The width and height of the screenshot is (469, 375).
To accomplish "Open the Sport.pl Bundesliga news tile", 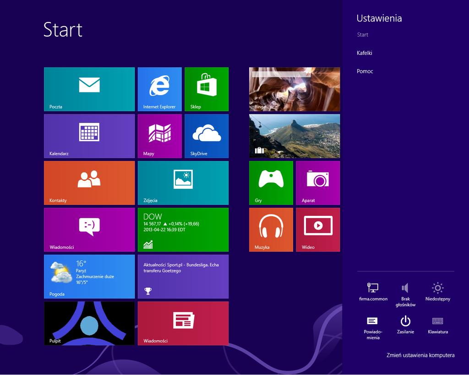I will [183, 277].
